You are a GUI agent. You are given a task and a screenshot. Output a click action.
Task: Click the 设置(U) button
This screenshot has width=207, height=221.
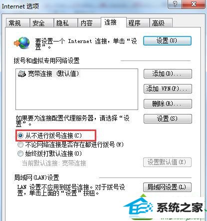(x=167, y=40)
